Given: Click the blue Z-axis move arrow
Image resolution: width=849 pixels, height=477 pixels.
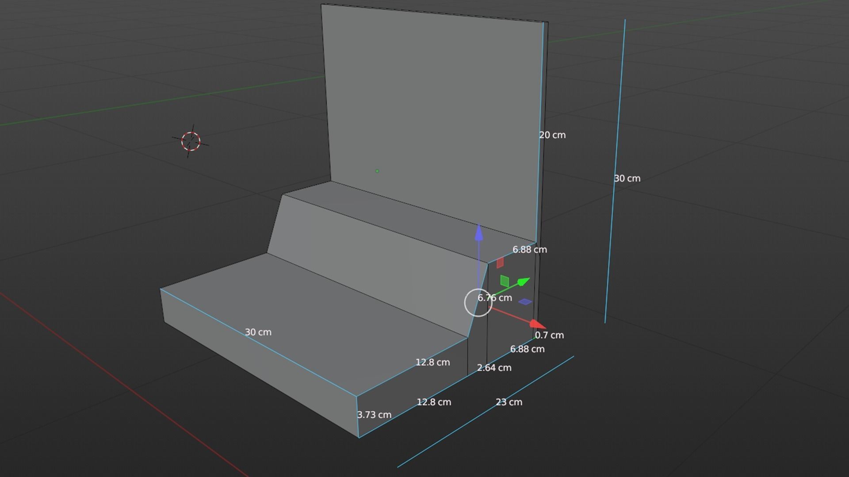Looking at the screenshot, I should coord(479,234).
